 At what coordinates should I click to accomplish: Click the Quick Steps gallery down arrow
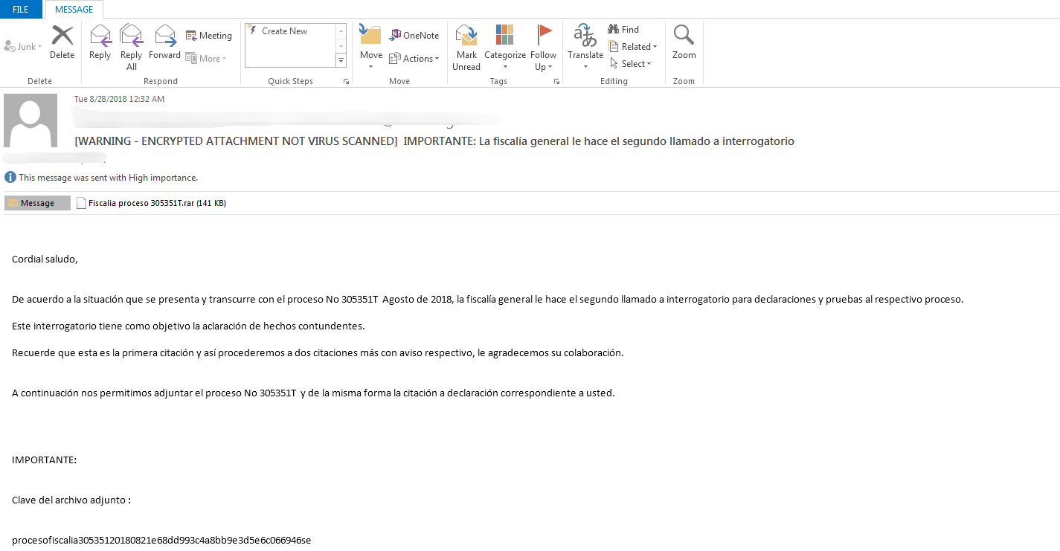click(x=341, y=45)
